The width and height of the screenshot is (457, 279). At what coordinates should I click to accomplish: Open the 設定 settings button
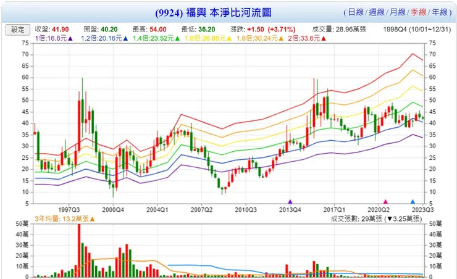coord(18,30)
